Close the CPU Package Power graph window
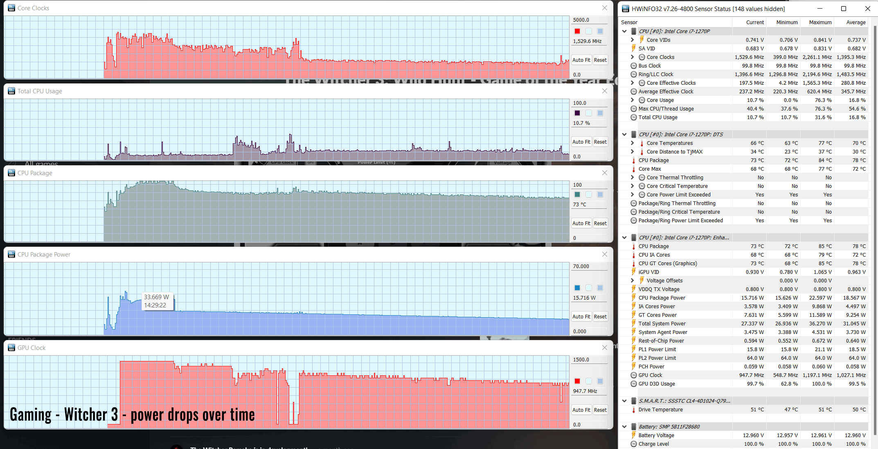Screen dimensions: 878x449 (605, 254)
